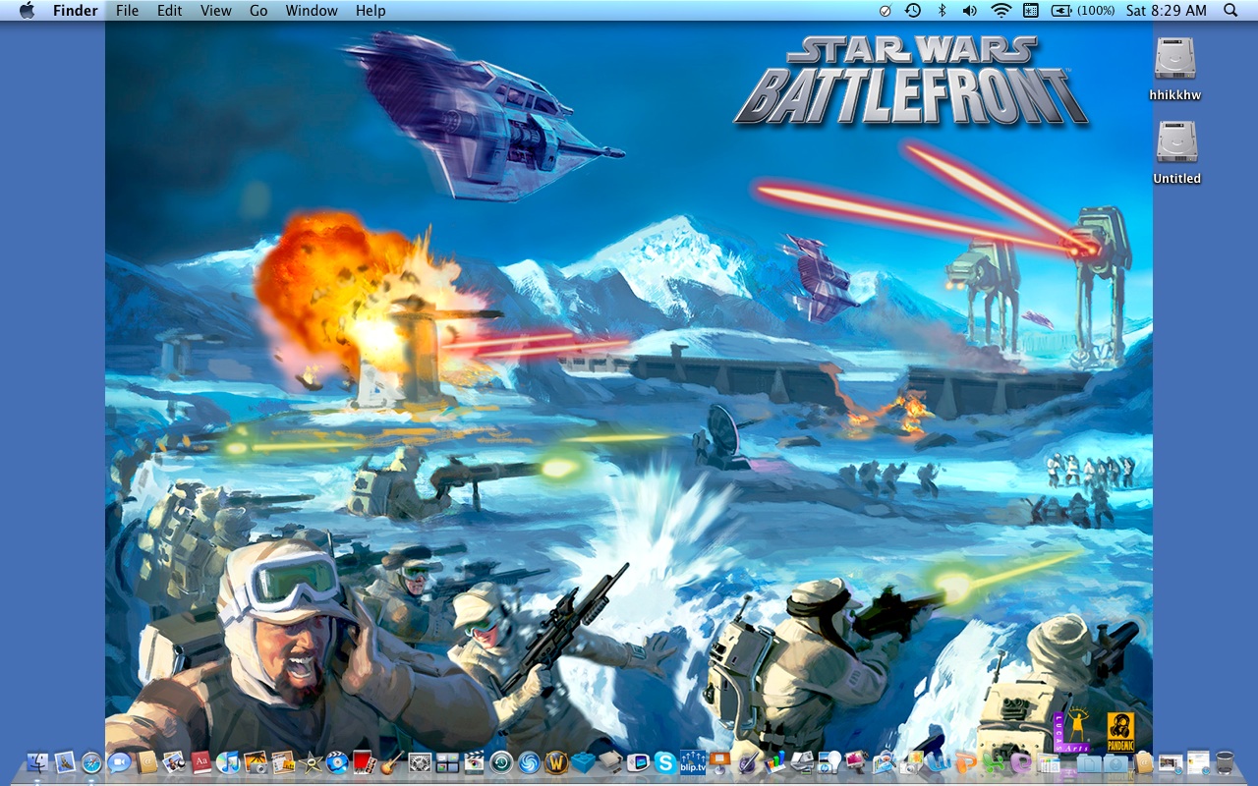
Task: Click the Time Machine menu bar icon
Action: tap(913, 11)
